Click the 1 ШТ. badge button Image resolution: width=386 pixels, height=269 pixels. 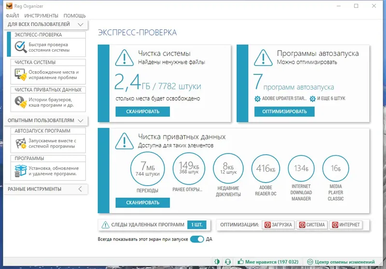pos(197,225)
